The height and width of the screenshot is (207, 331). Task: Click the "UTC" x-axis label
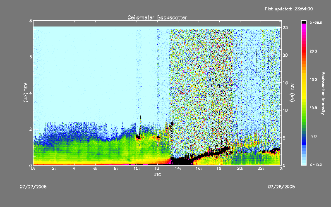coord(157,174)
